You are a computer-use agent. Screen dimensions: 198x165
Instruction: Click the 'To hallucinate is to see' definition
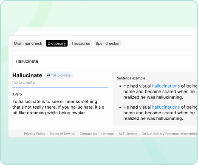[x=58, y=107]
